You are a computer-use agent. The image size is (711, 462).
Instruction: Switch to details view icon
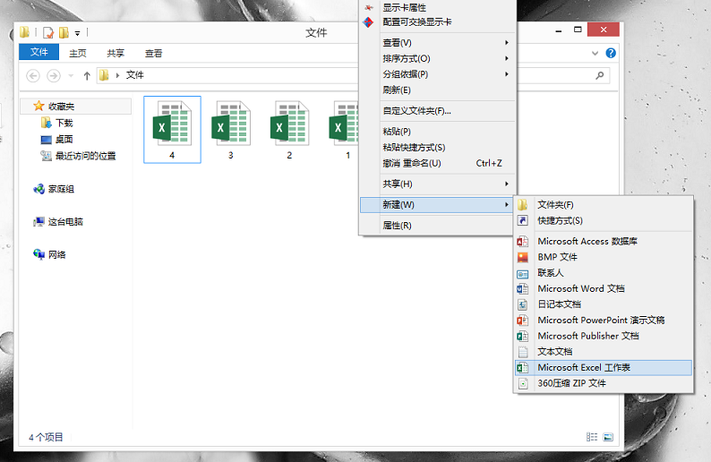click(592, 437)
